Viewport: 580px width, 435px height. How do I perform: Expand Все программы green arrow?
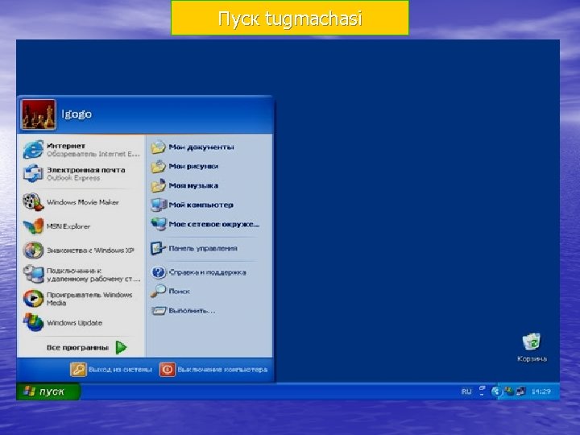(x=121, y=347)
